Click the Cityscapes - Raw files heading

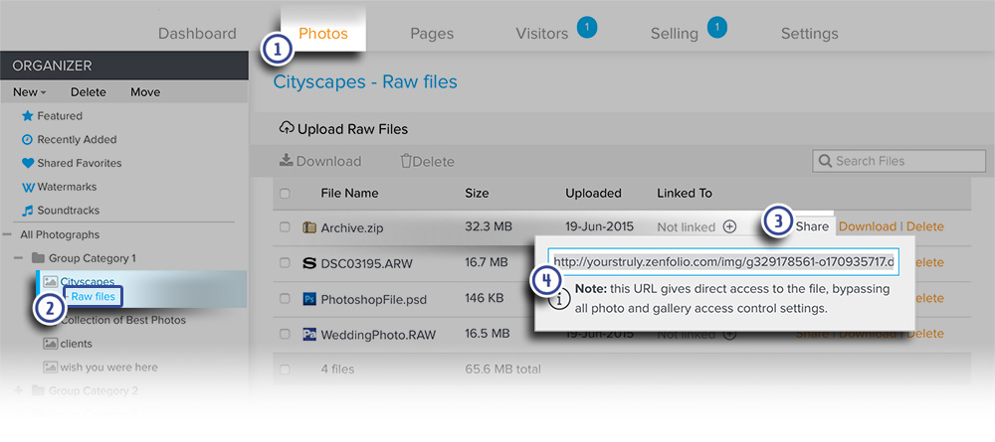click(365, 81)
